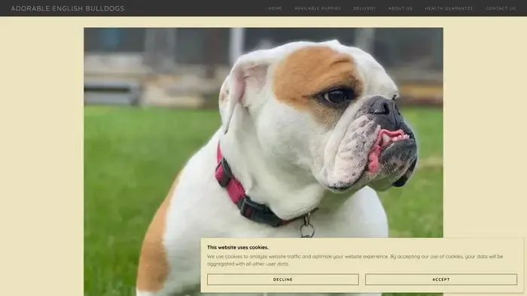Open the Home menu link
The height and width of the screenshot is (296, 527).
(x=275, y=8)
